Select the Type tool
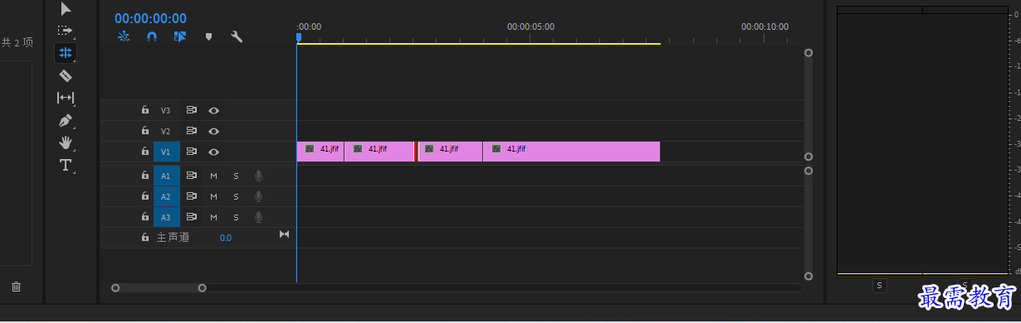Screen dimensions: 1021x323 click(x=66, y=165)
